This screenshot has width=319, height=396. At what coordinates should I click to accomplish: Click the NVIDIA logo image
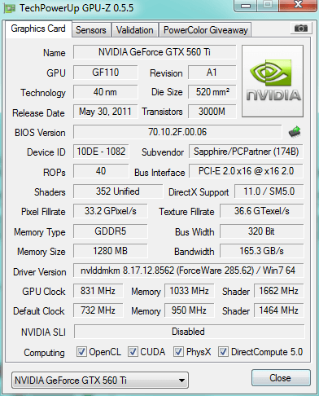273,81
